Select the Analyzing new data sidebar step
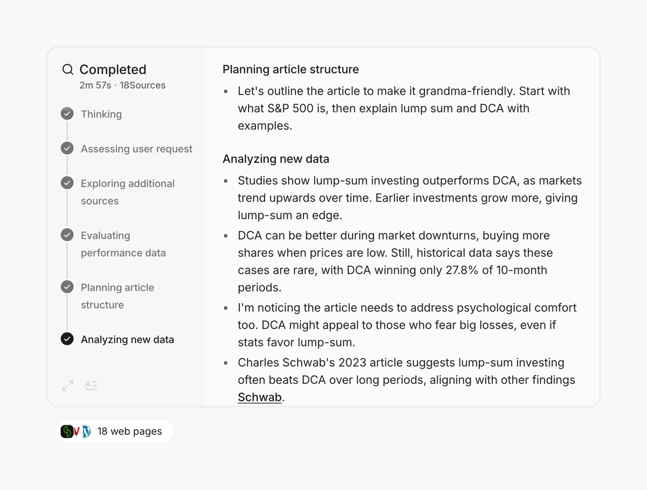The image size is (647, 490). click(127, 339)
